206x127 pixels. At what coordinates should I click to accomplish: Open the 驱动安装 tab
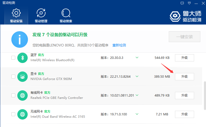point(16,15)
